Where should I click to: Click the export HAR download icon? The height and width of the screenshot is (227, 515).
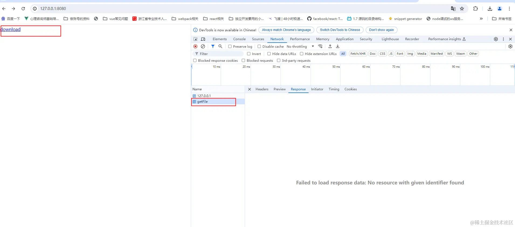pos(338,46)
